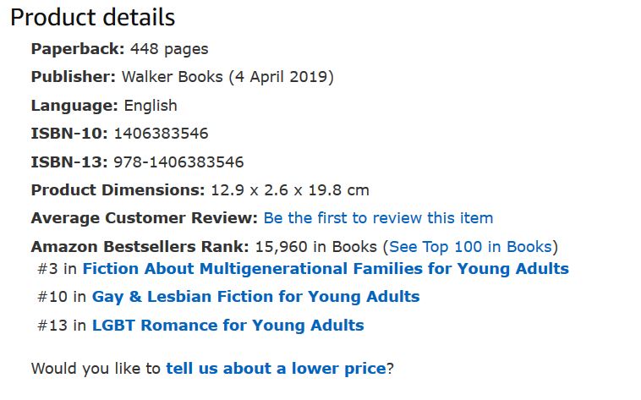Screen dimensions: 641x400
Task: Click the ISBN-13 number 978-1406383546
Action: click(x=178, y=162)
